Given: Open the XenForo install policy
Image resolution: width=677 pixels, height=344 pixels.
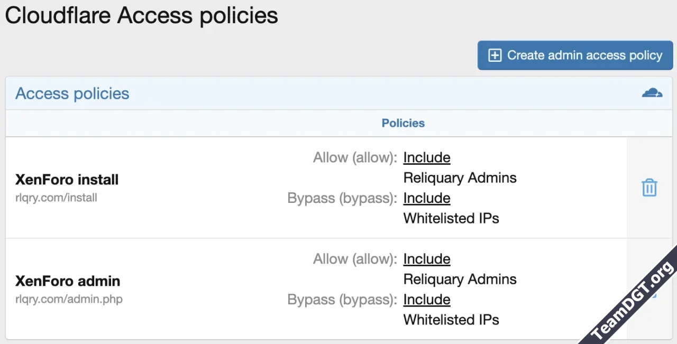Looking at the screenshot, I should [67, 180].
